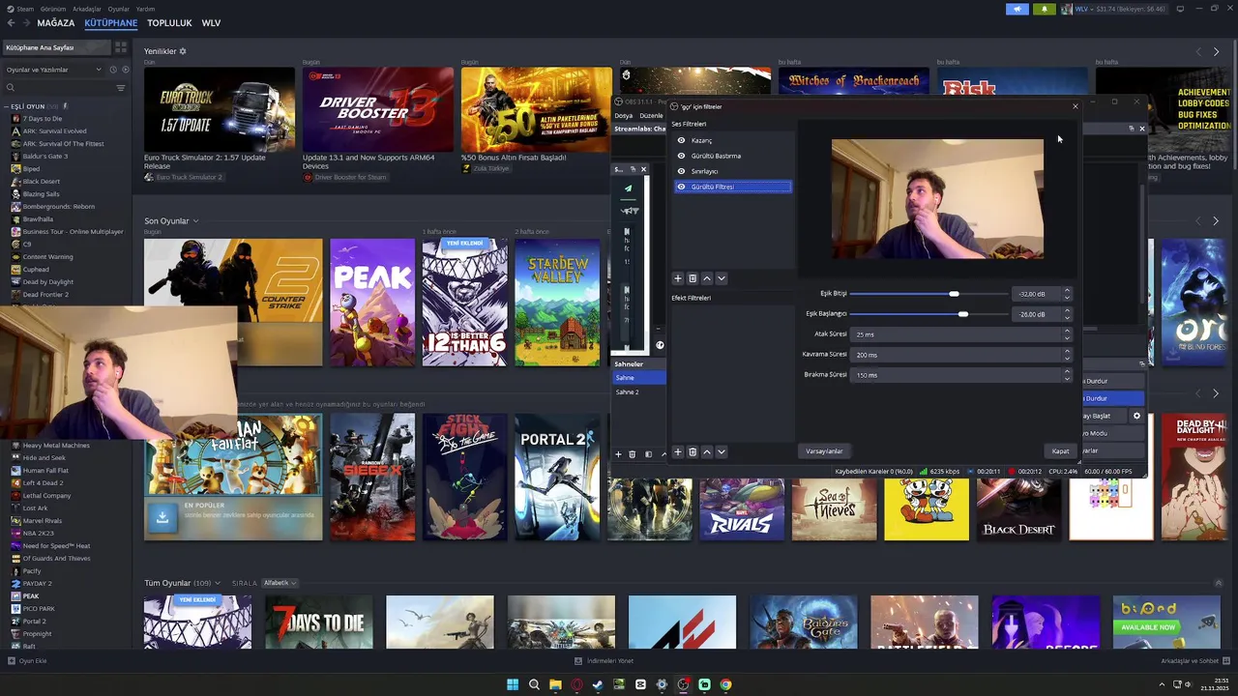Adjust Eşik Başlangıcı slider handle
This screenshot has width=1238, height=696.
(x=962, y=314)
